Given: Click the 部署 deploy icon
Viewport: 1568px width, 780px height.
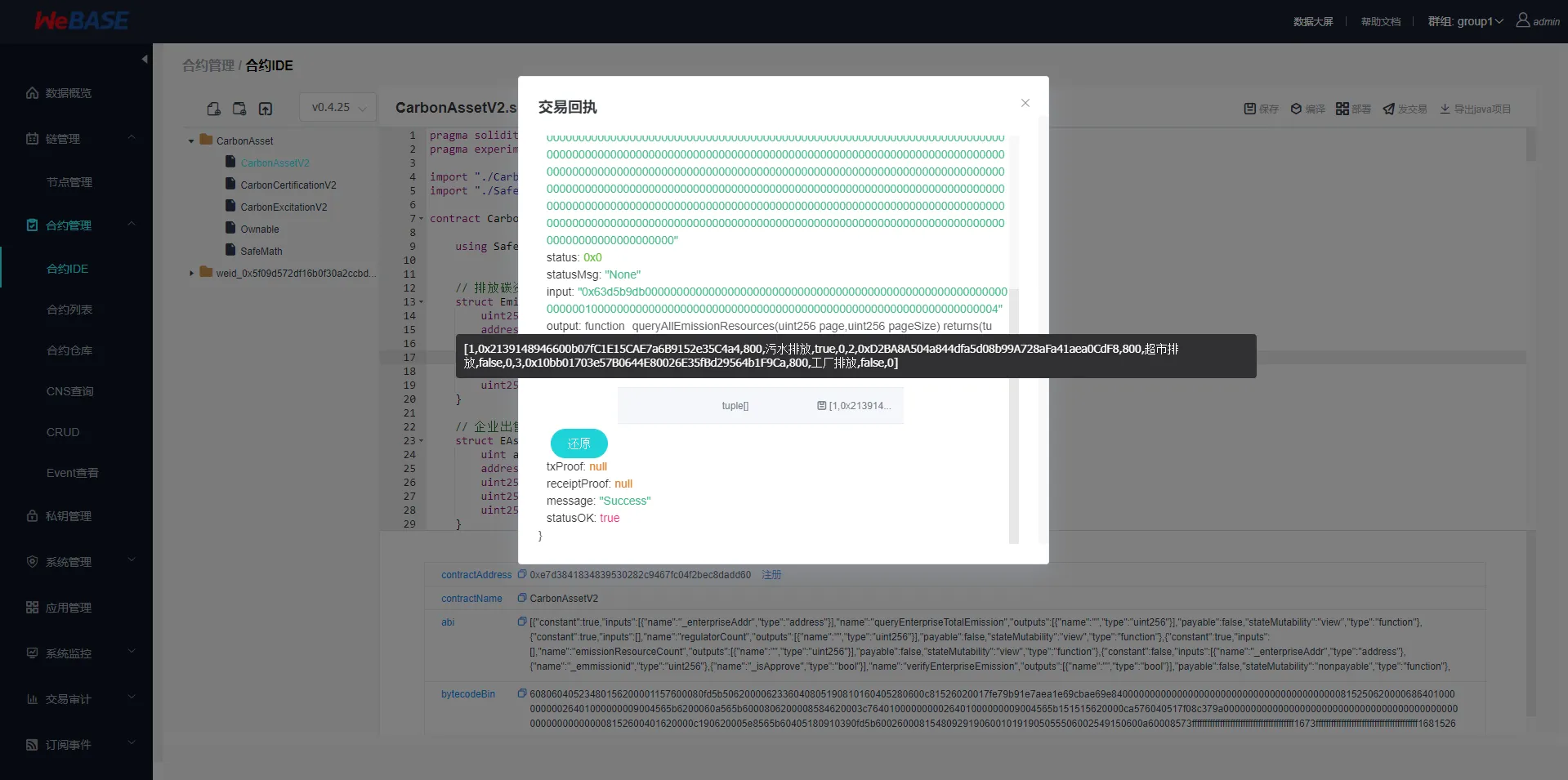Looking at the screenshot, I should click(x=1342, y=109).
